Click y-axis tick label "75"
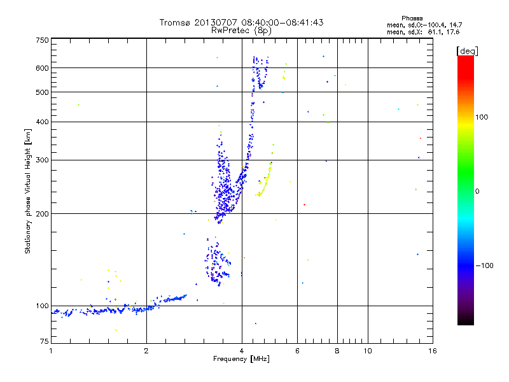Screen dimensions: 509x382 click(45, 341)
